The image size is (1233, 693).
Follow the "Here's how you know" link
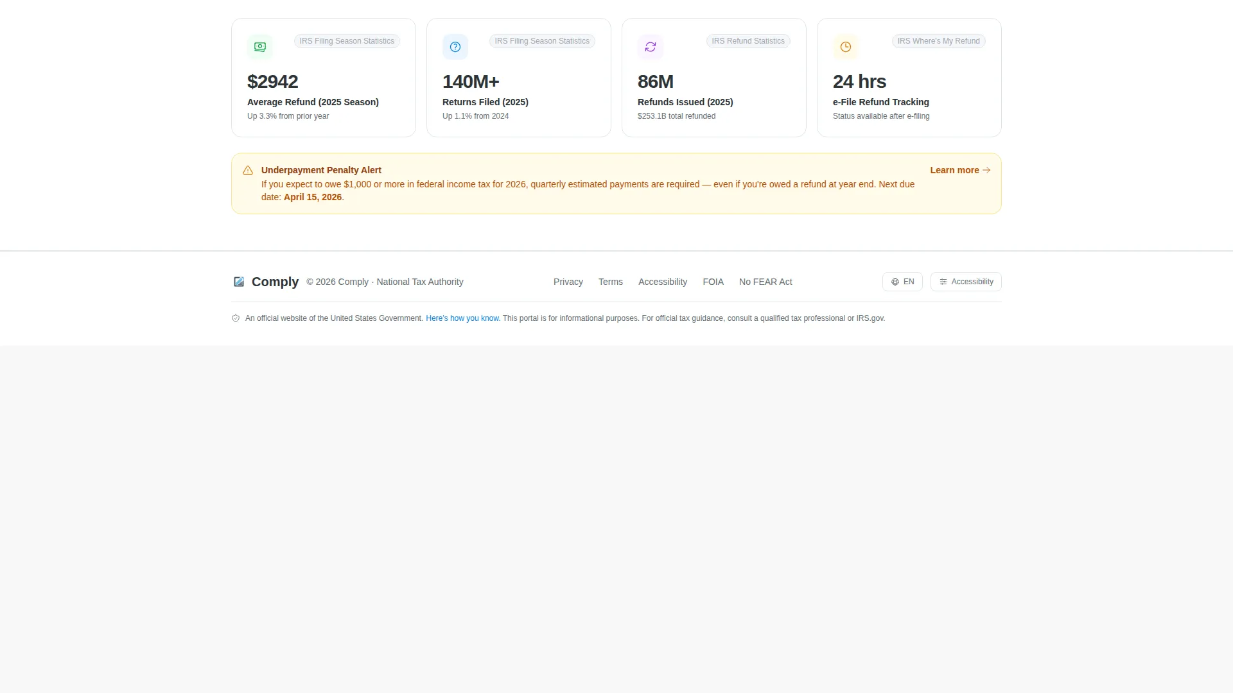click(x=463, y=318)
